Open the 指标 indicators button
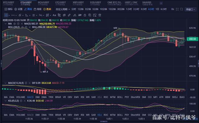Screen dimensions: 199x123 pos(9,9)
